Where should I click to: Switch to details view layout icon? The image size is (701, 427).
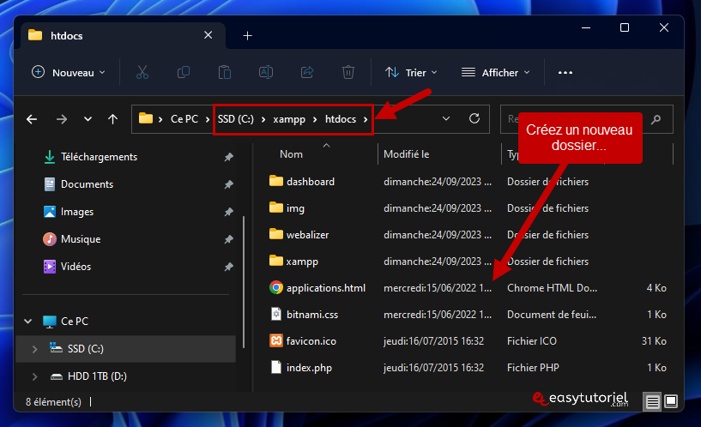[653, 402]
